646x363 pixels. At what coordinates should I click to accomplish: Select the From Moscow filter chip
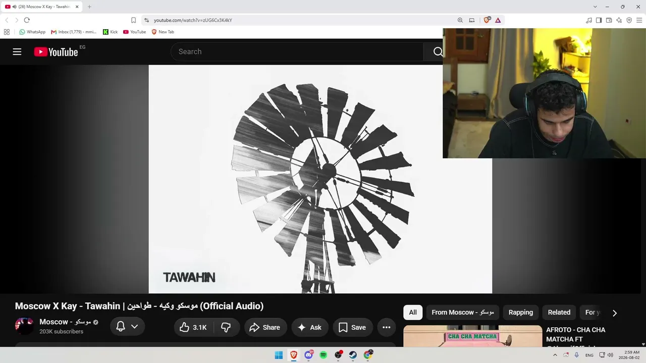pos(463,313)
